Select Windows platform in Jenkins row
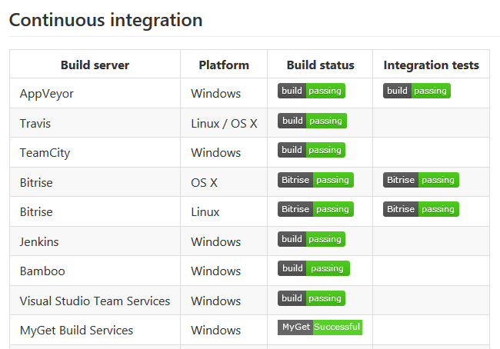The width and height of the screenshot is (500, 349). (x=216, y=242)
